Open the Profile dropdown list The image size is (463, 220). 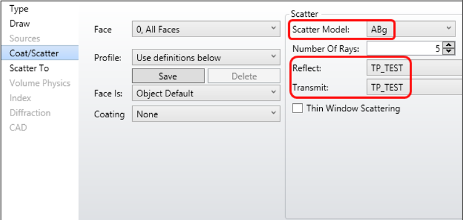pyautogui.click(x=206, y=57)
